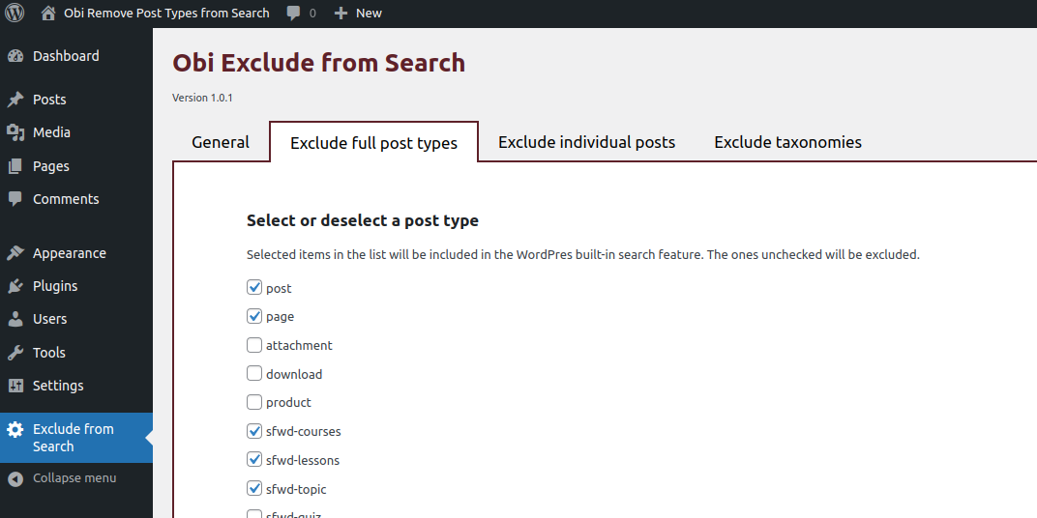Click the Tools wrench icon
The image size is (1037, 518).
pyautogui.click(x=15, y=352)
